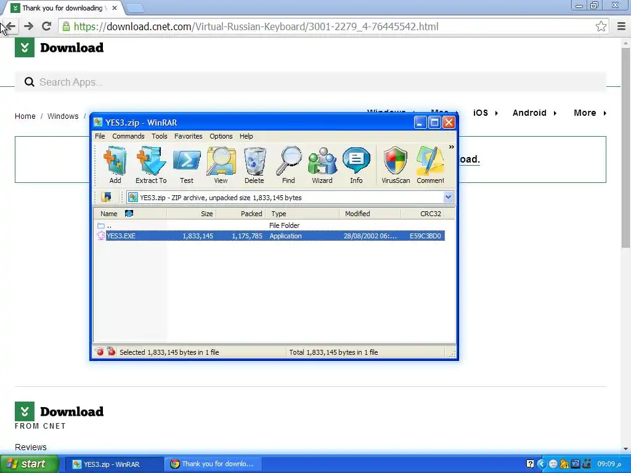Open the Wizard toolbar icon
The width and height of the screenshot is (631, 473).
[x=322, y=165]
